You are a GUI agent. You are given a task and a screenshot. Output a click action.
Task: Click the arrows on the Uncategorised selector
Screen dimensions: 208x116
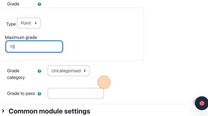85,71
